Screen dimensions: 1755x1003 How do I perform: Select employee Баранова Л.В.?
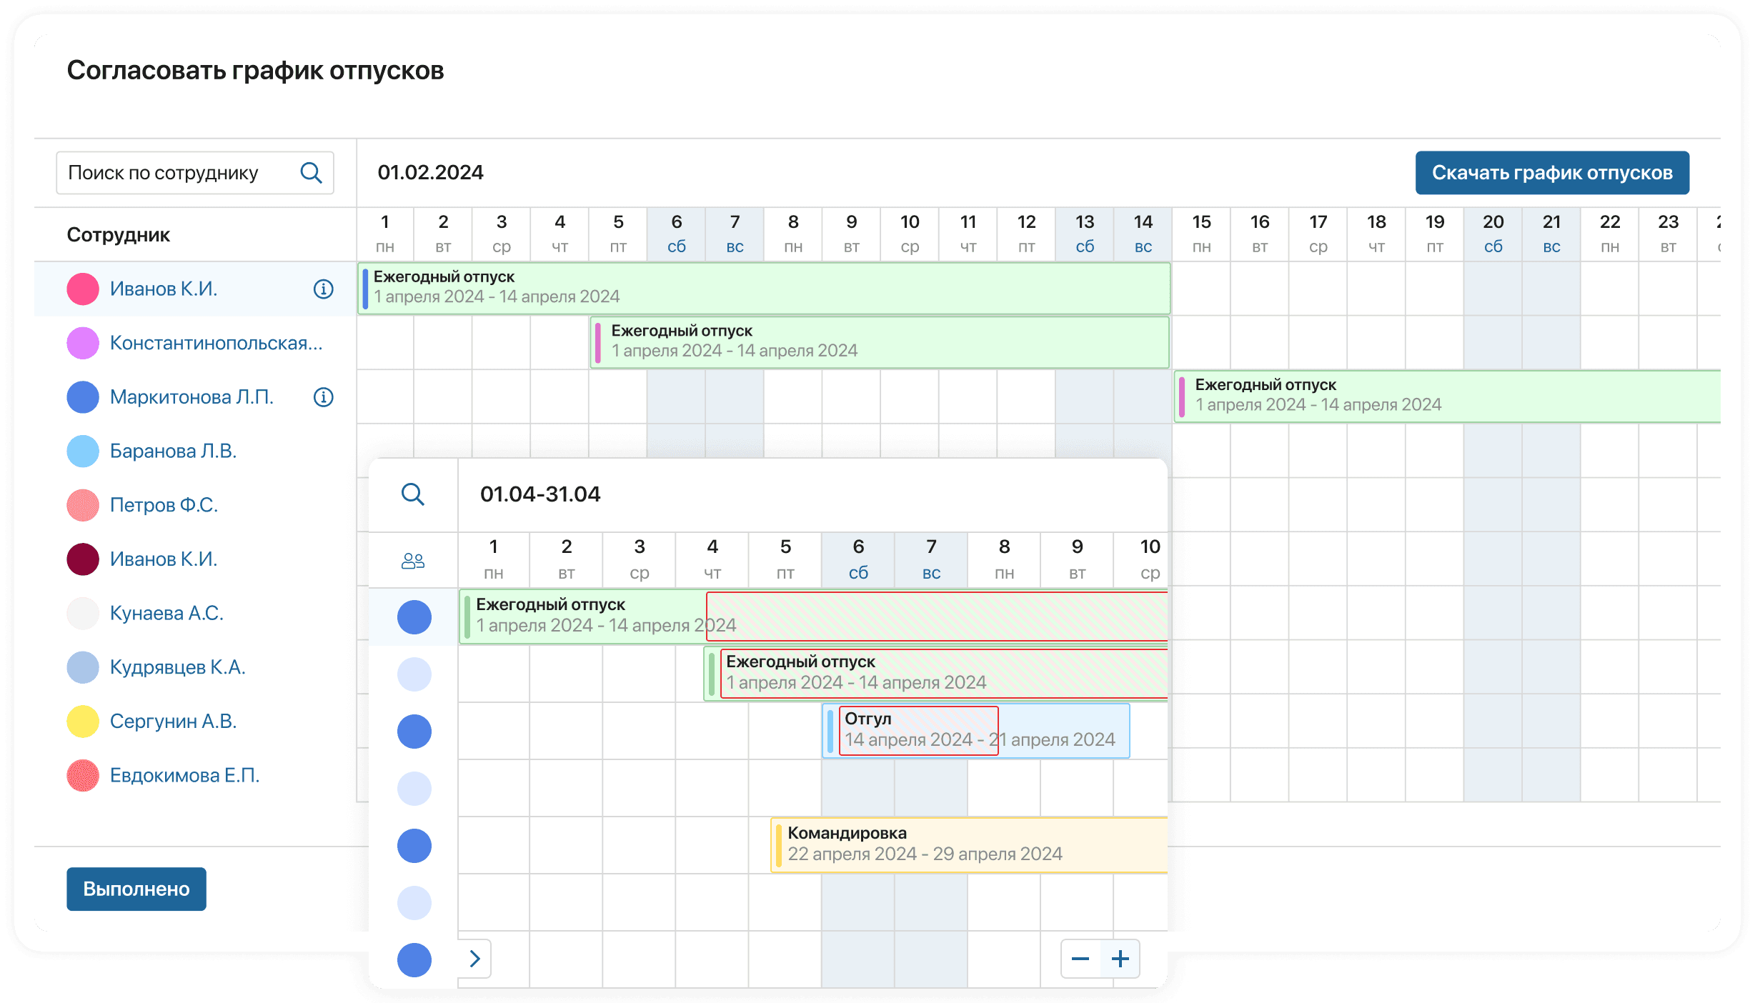[x=173, y=451]
